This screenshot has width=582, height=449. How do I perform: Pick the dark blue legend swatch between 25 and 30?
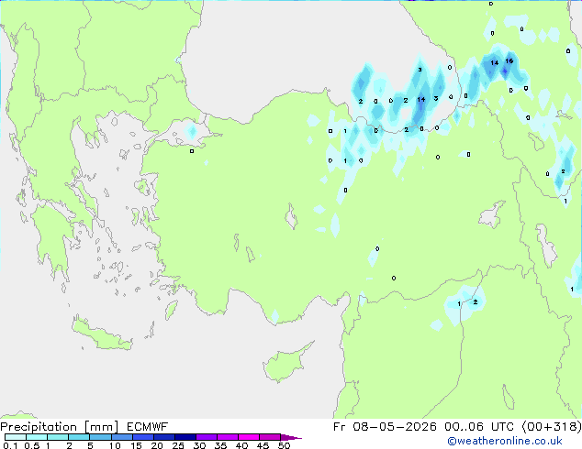tap(185, 437)
